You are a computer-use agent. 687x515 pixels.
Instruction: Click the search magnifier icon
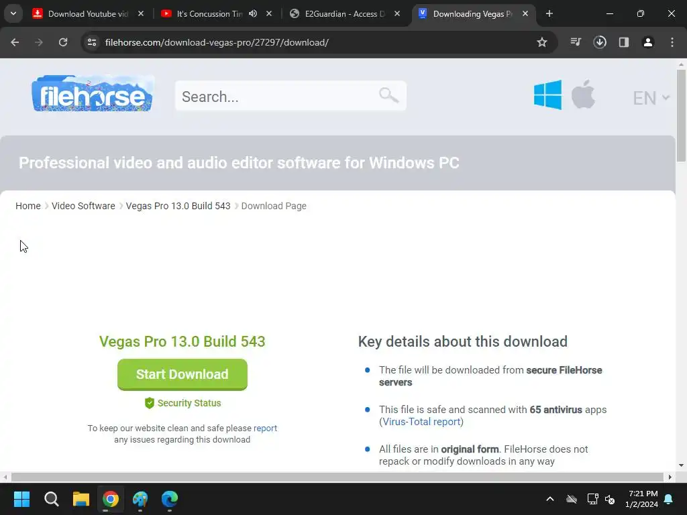388,95
